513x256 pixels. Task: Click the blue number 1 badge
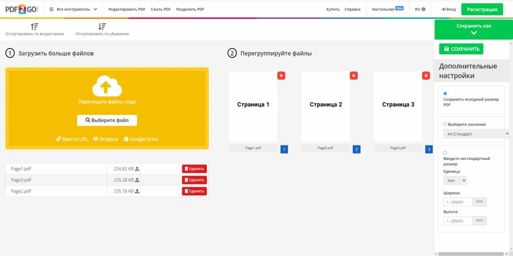pos(284,149)
